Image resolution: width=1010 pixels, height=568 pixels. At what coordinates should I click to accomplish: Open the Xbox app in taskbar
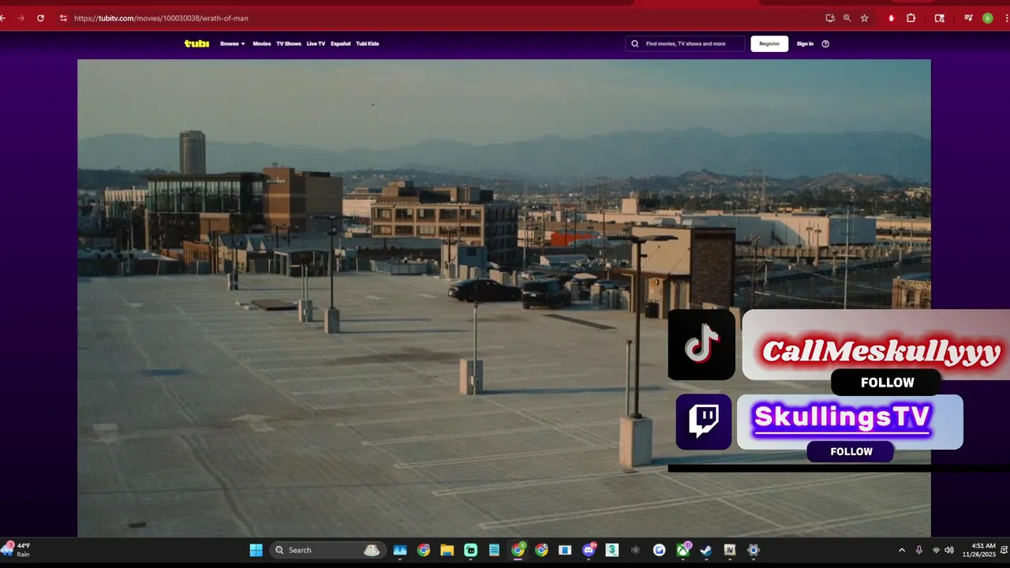pos(683,550)
